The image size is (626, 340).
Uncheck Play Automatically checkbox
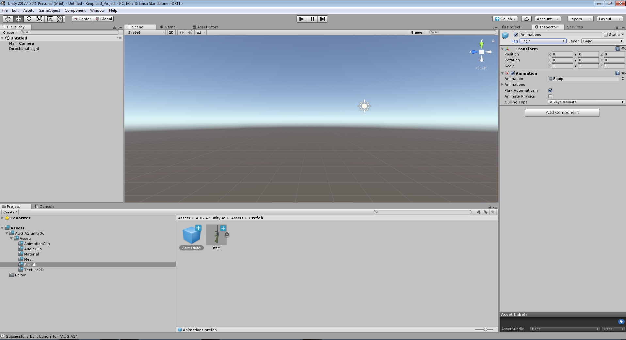click(550, 90)
